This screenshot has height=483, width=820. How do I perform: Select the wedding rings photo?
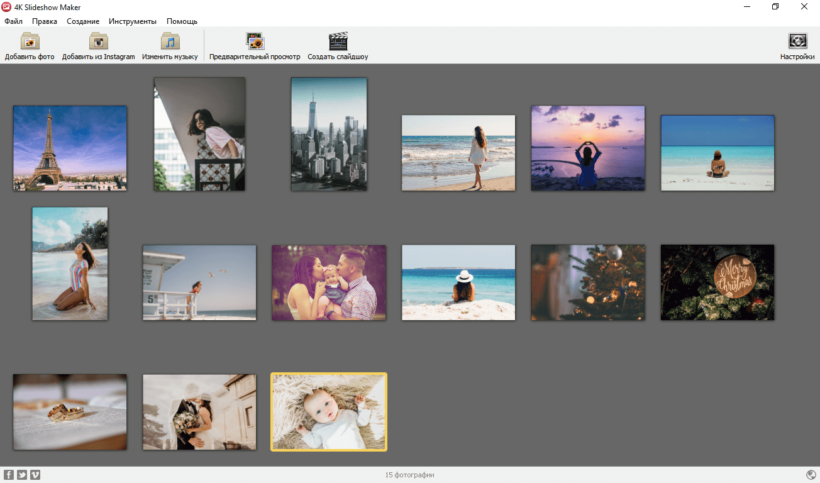(70, 412)
